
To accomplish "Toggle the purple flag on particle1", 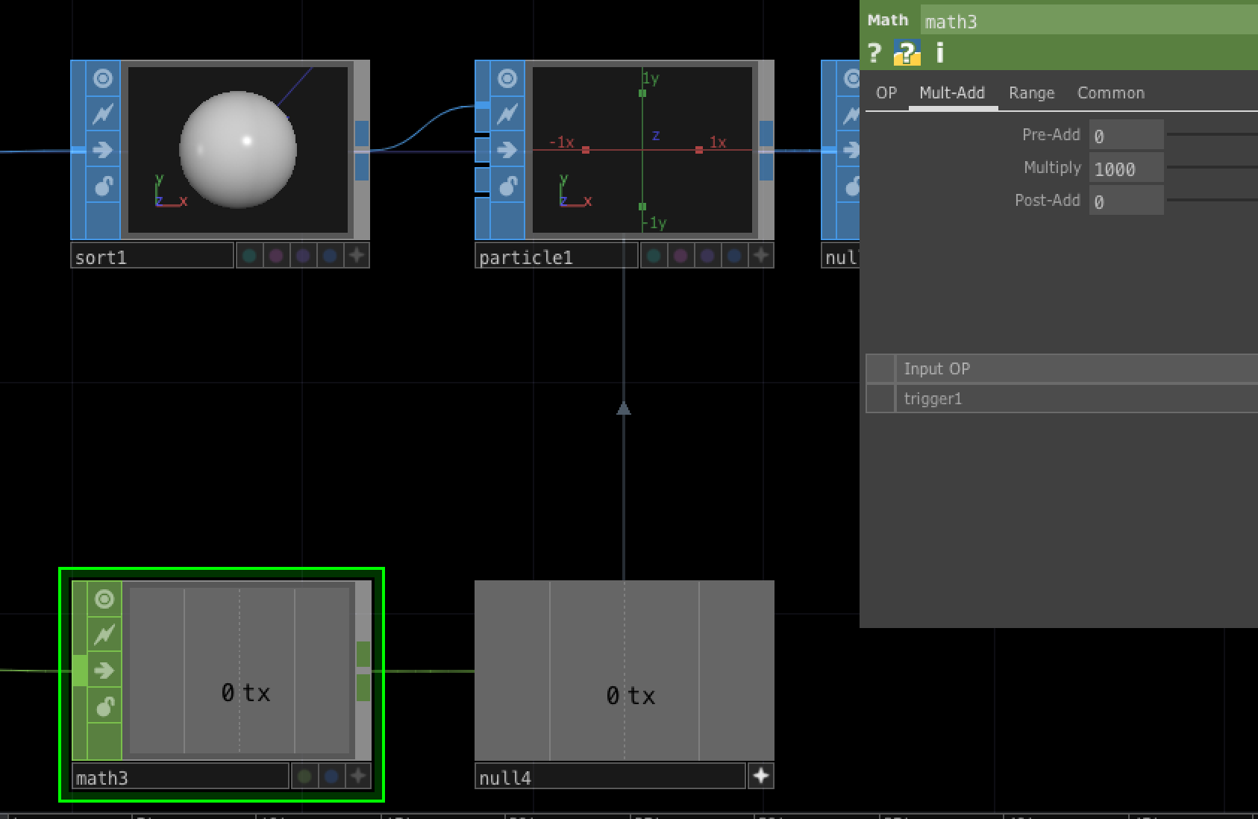I will tap(680, 256).
